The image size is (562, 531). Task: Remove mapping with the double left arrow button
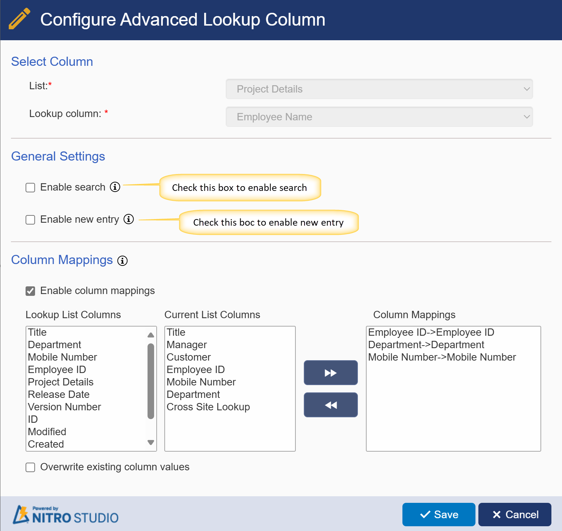pos(331,405)
